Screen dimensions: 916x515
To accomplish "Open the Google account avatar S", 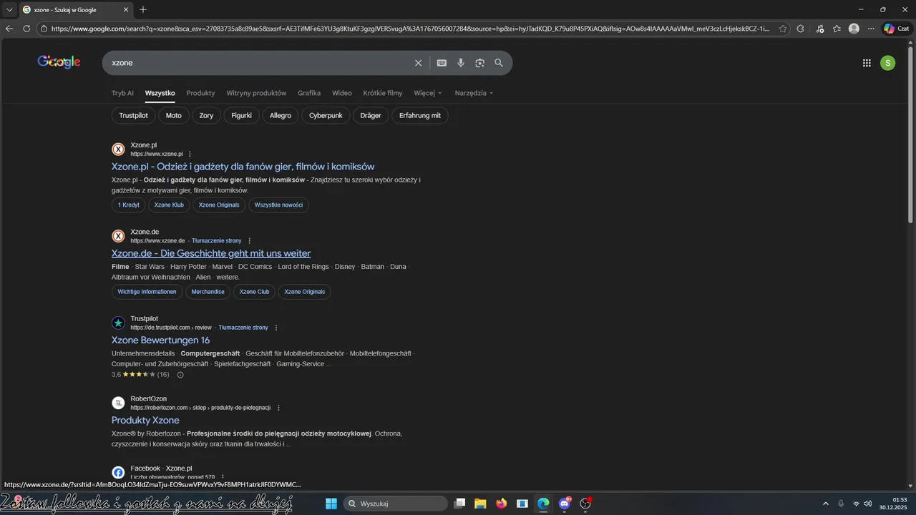I will pos(887,63).
